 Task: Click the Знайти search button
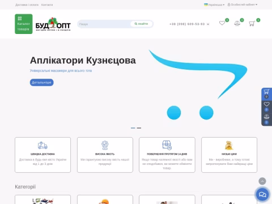pyautogui.click(x=141, y=24)
